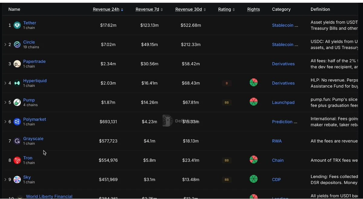Click Sky's BB rating badge
The width and height of the screenshot is (363, 199).
click(227, 180)
